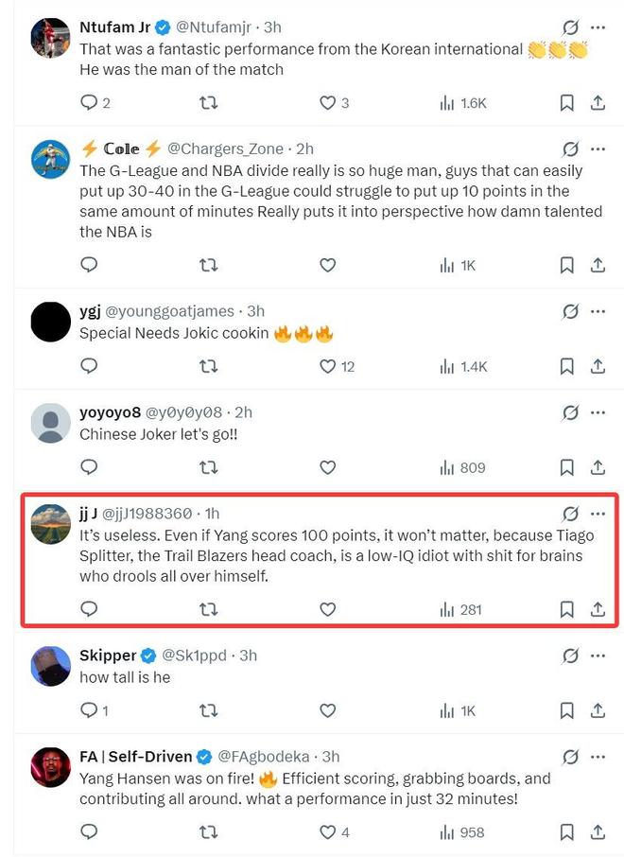Reply to jj J's tweet

click(89, 610)
